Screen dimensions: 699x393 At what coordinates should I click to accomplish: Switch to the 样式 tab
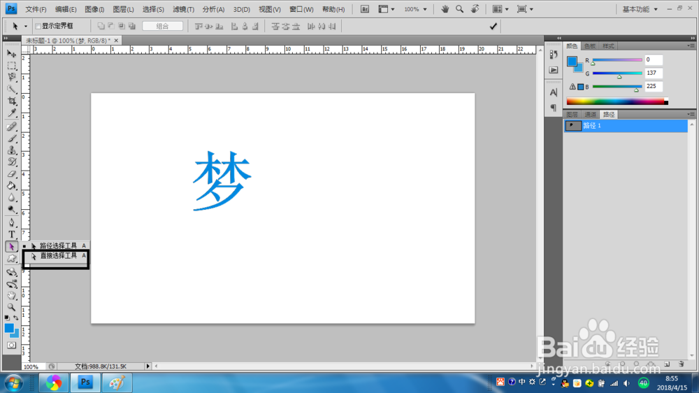click(x=609, y=46)
